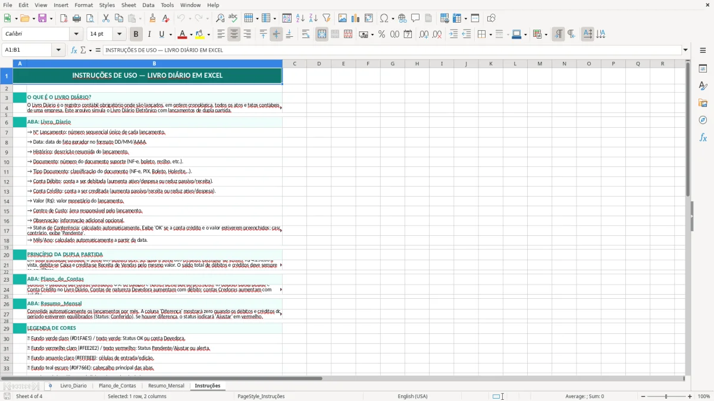Expand the formula bar arrow

[685, 50]
